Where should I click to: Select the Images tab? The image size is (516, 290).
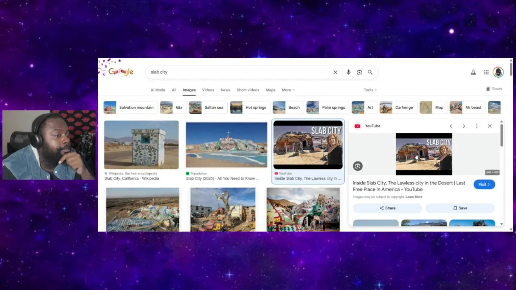189,90
